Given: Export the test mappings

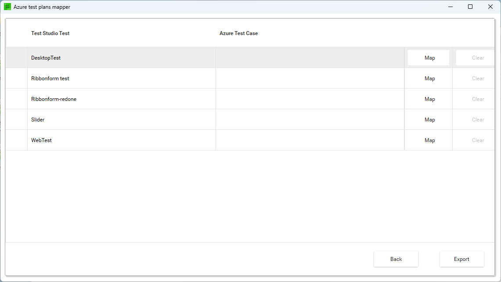Looking at the screenshot, I should [461, 259].
